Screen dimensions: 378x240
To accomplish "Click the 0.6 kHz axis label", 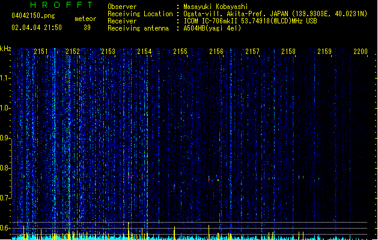I will click(5, 228).
